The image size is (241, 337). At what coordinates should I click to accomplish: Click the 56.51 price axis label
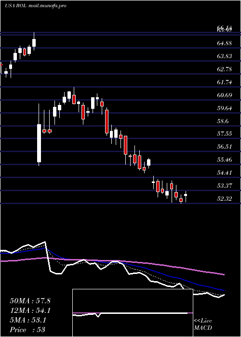point(225,147)
